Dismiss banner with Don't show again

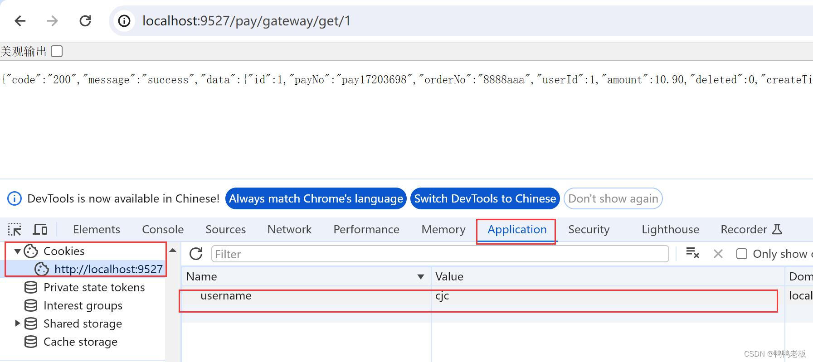[613, 198]
